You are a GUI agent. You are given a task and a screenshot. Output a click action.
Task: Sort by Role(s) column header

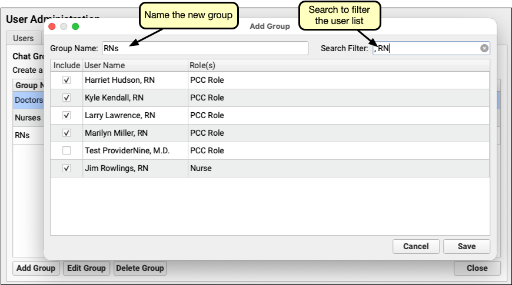pyautogui.click(x=338, y=65)
